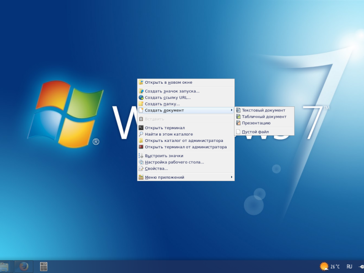Open the calculator from the taskbar
364x273 pixels.
[43, 267]
